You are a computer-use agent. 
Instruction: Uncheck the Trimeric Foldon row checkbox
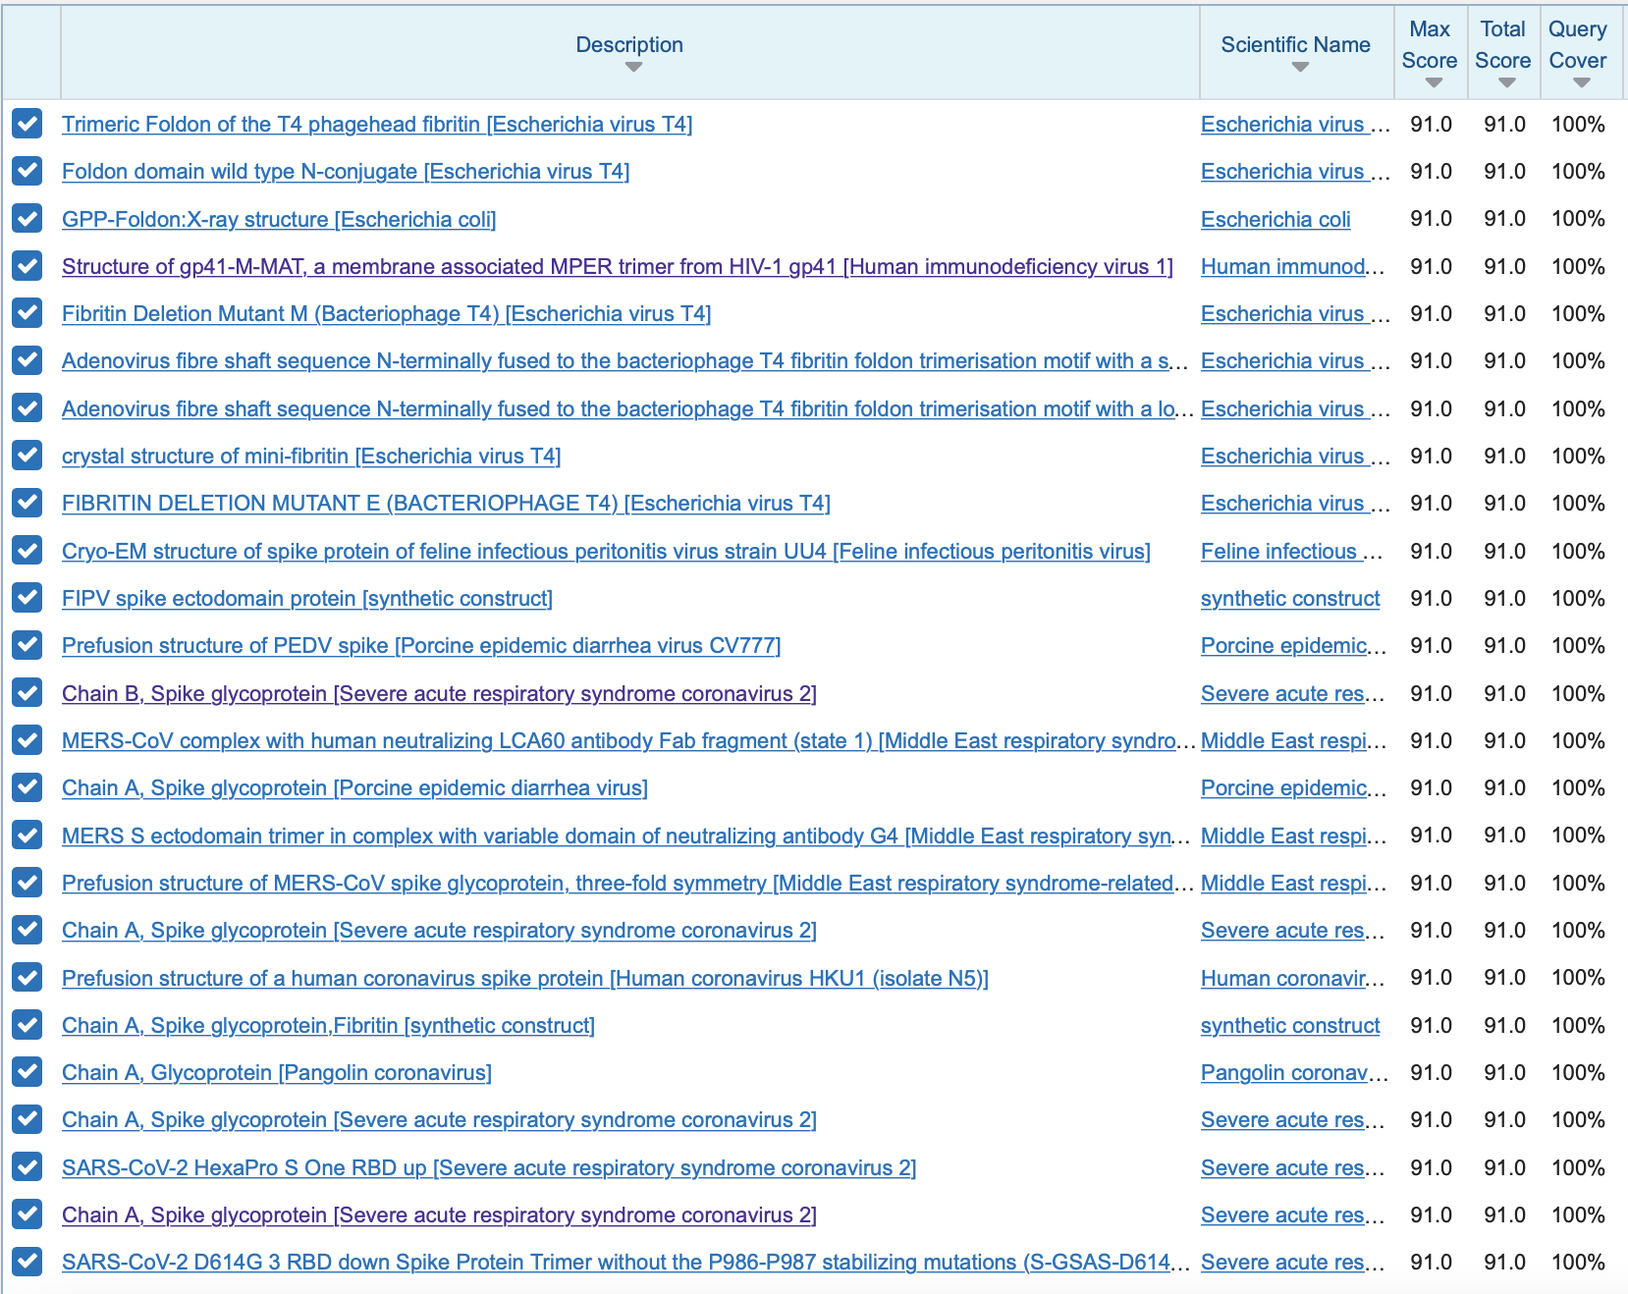27,124
